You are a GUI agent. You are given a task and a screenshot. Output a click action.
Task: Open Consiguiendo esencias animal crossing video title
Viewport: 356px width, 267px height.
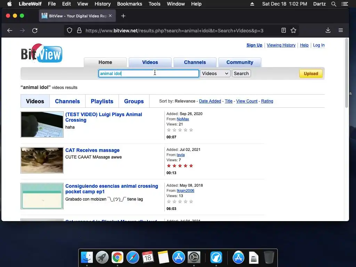(112, 189)
